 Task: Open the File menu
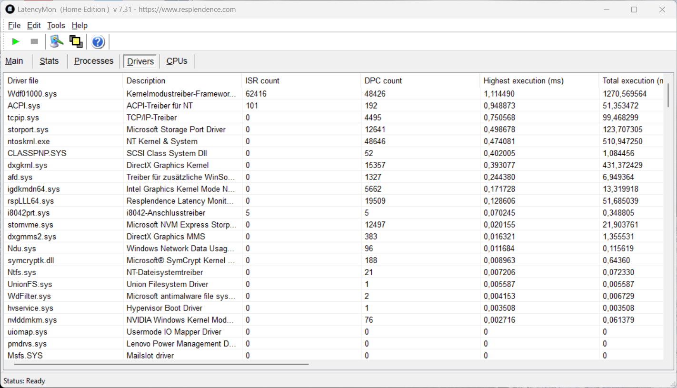14,26
